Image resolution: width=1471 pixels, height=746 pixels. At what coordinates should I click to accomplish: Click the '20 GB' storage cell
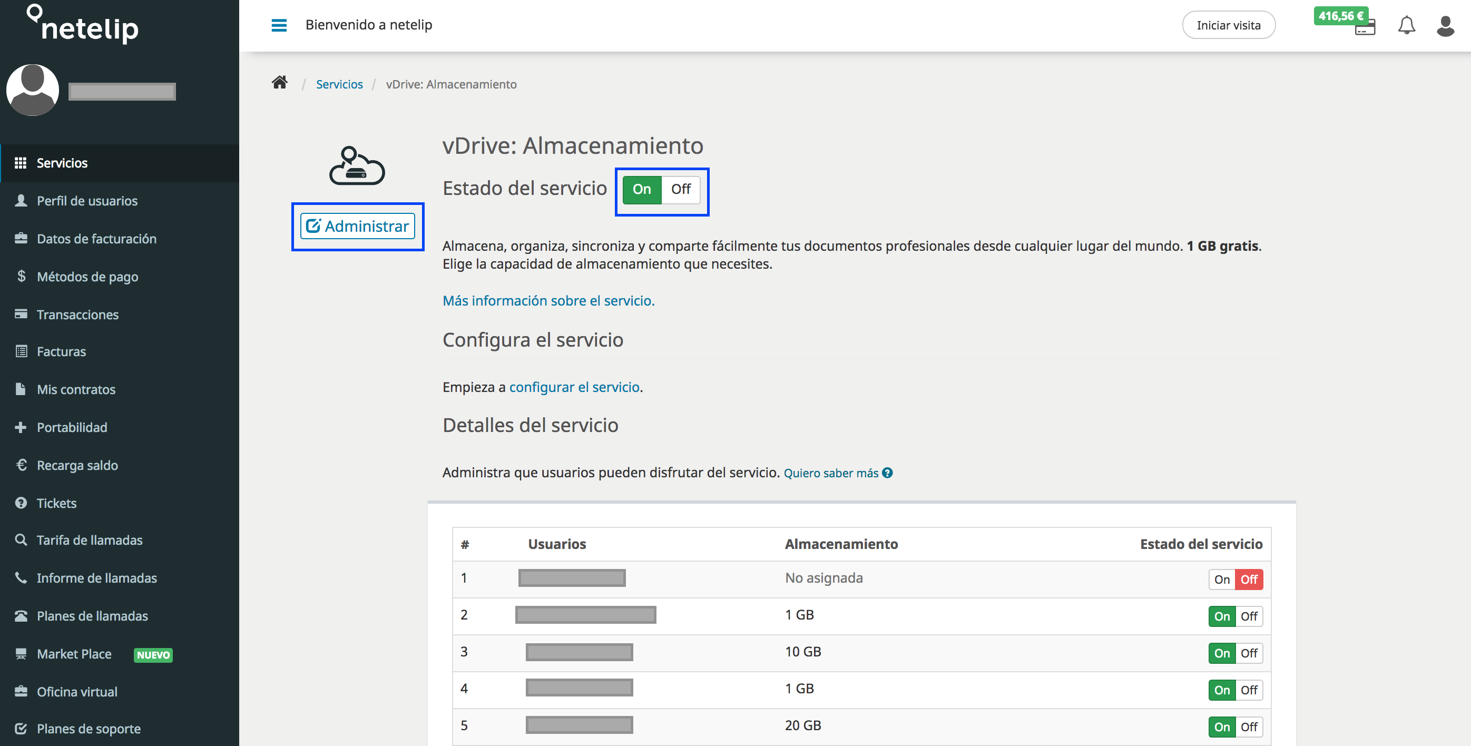[x=803, y=725]
